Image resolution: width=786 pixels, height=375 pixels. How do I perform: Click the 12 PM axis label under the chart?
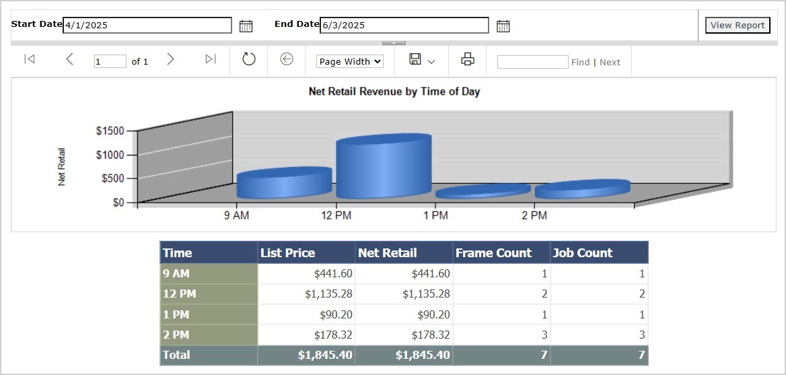point(336,215)
